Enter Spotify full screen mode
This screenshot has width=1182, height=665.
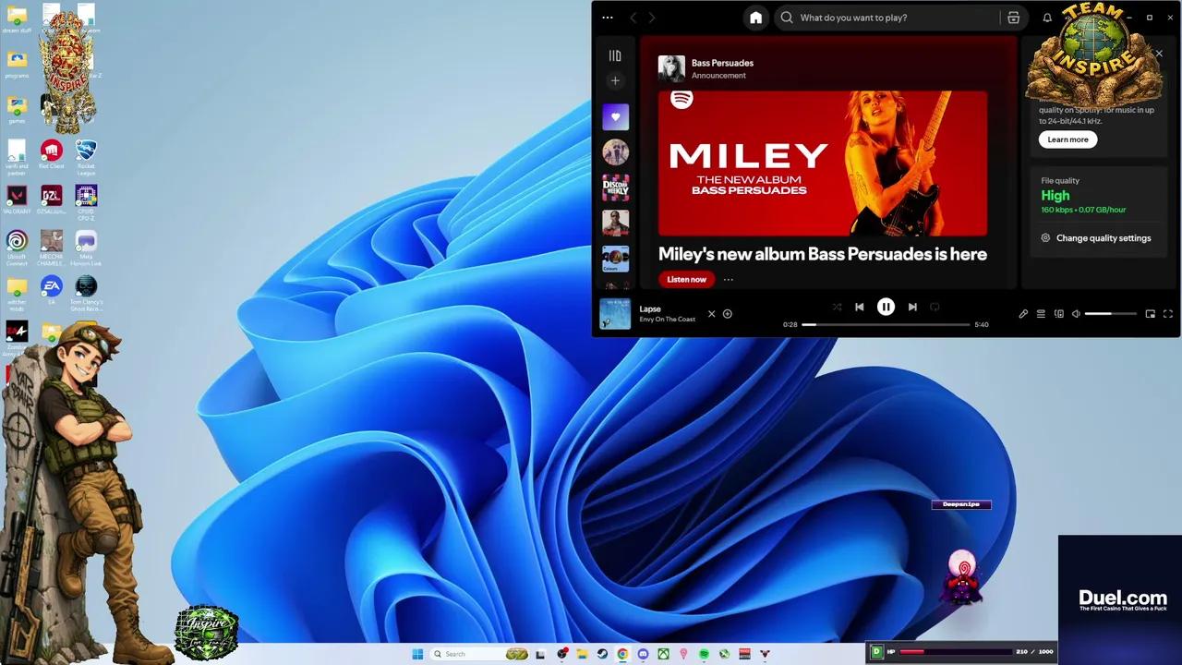pyautogui.click(x=1168, y=314)
